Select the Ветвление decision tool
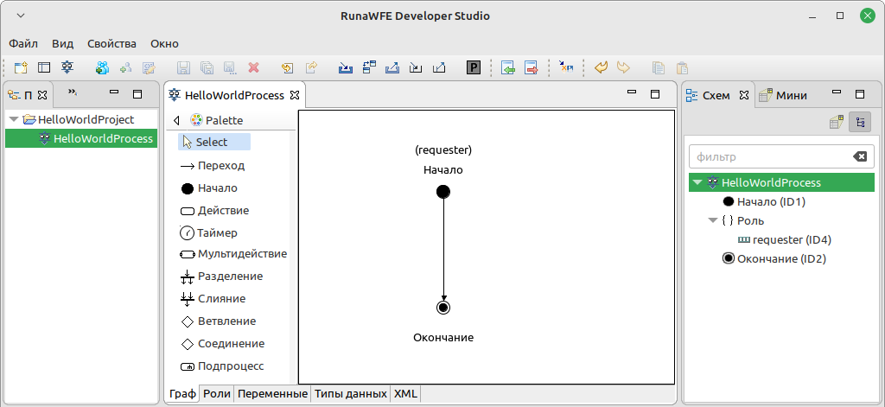Image resolution: width=885 pixels, height=407 pixels. pos(218,321)
